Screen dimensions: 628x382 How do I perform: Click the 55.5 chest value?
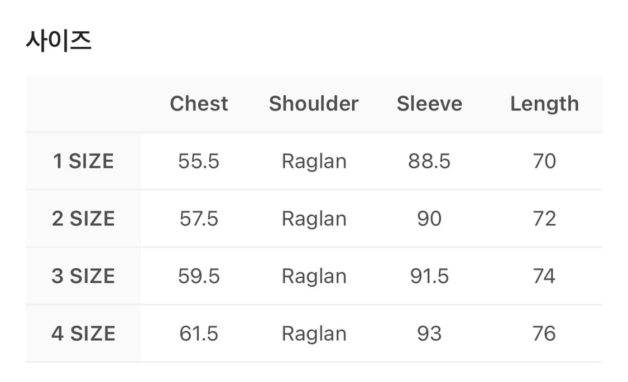[199, 161]
